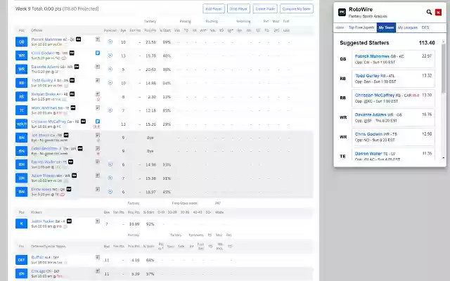The height and width of the screenshot is (281, 450).
Task: Click RotoWire badge next to Davante Adams on roster
Action: point(77,67)
